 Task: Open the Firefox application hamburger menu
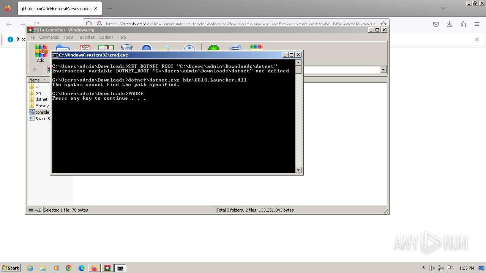point(477,24)
